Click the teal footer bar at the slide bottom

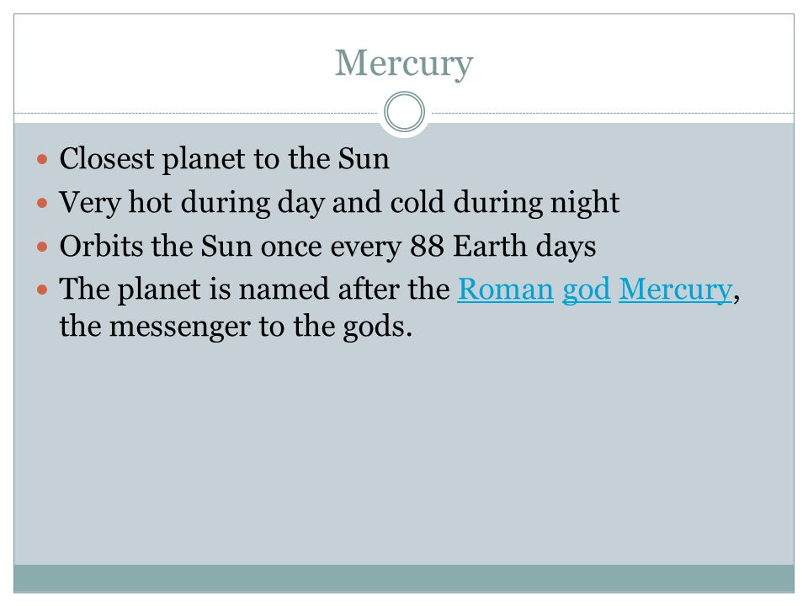coord(404,578)
